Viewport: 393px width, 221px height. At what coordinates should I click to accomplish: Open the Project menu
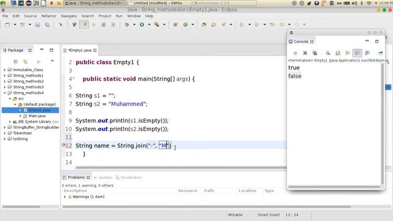pos(105,16)
